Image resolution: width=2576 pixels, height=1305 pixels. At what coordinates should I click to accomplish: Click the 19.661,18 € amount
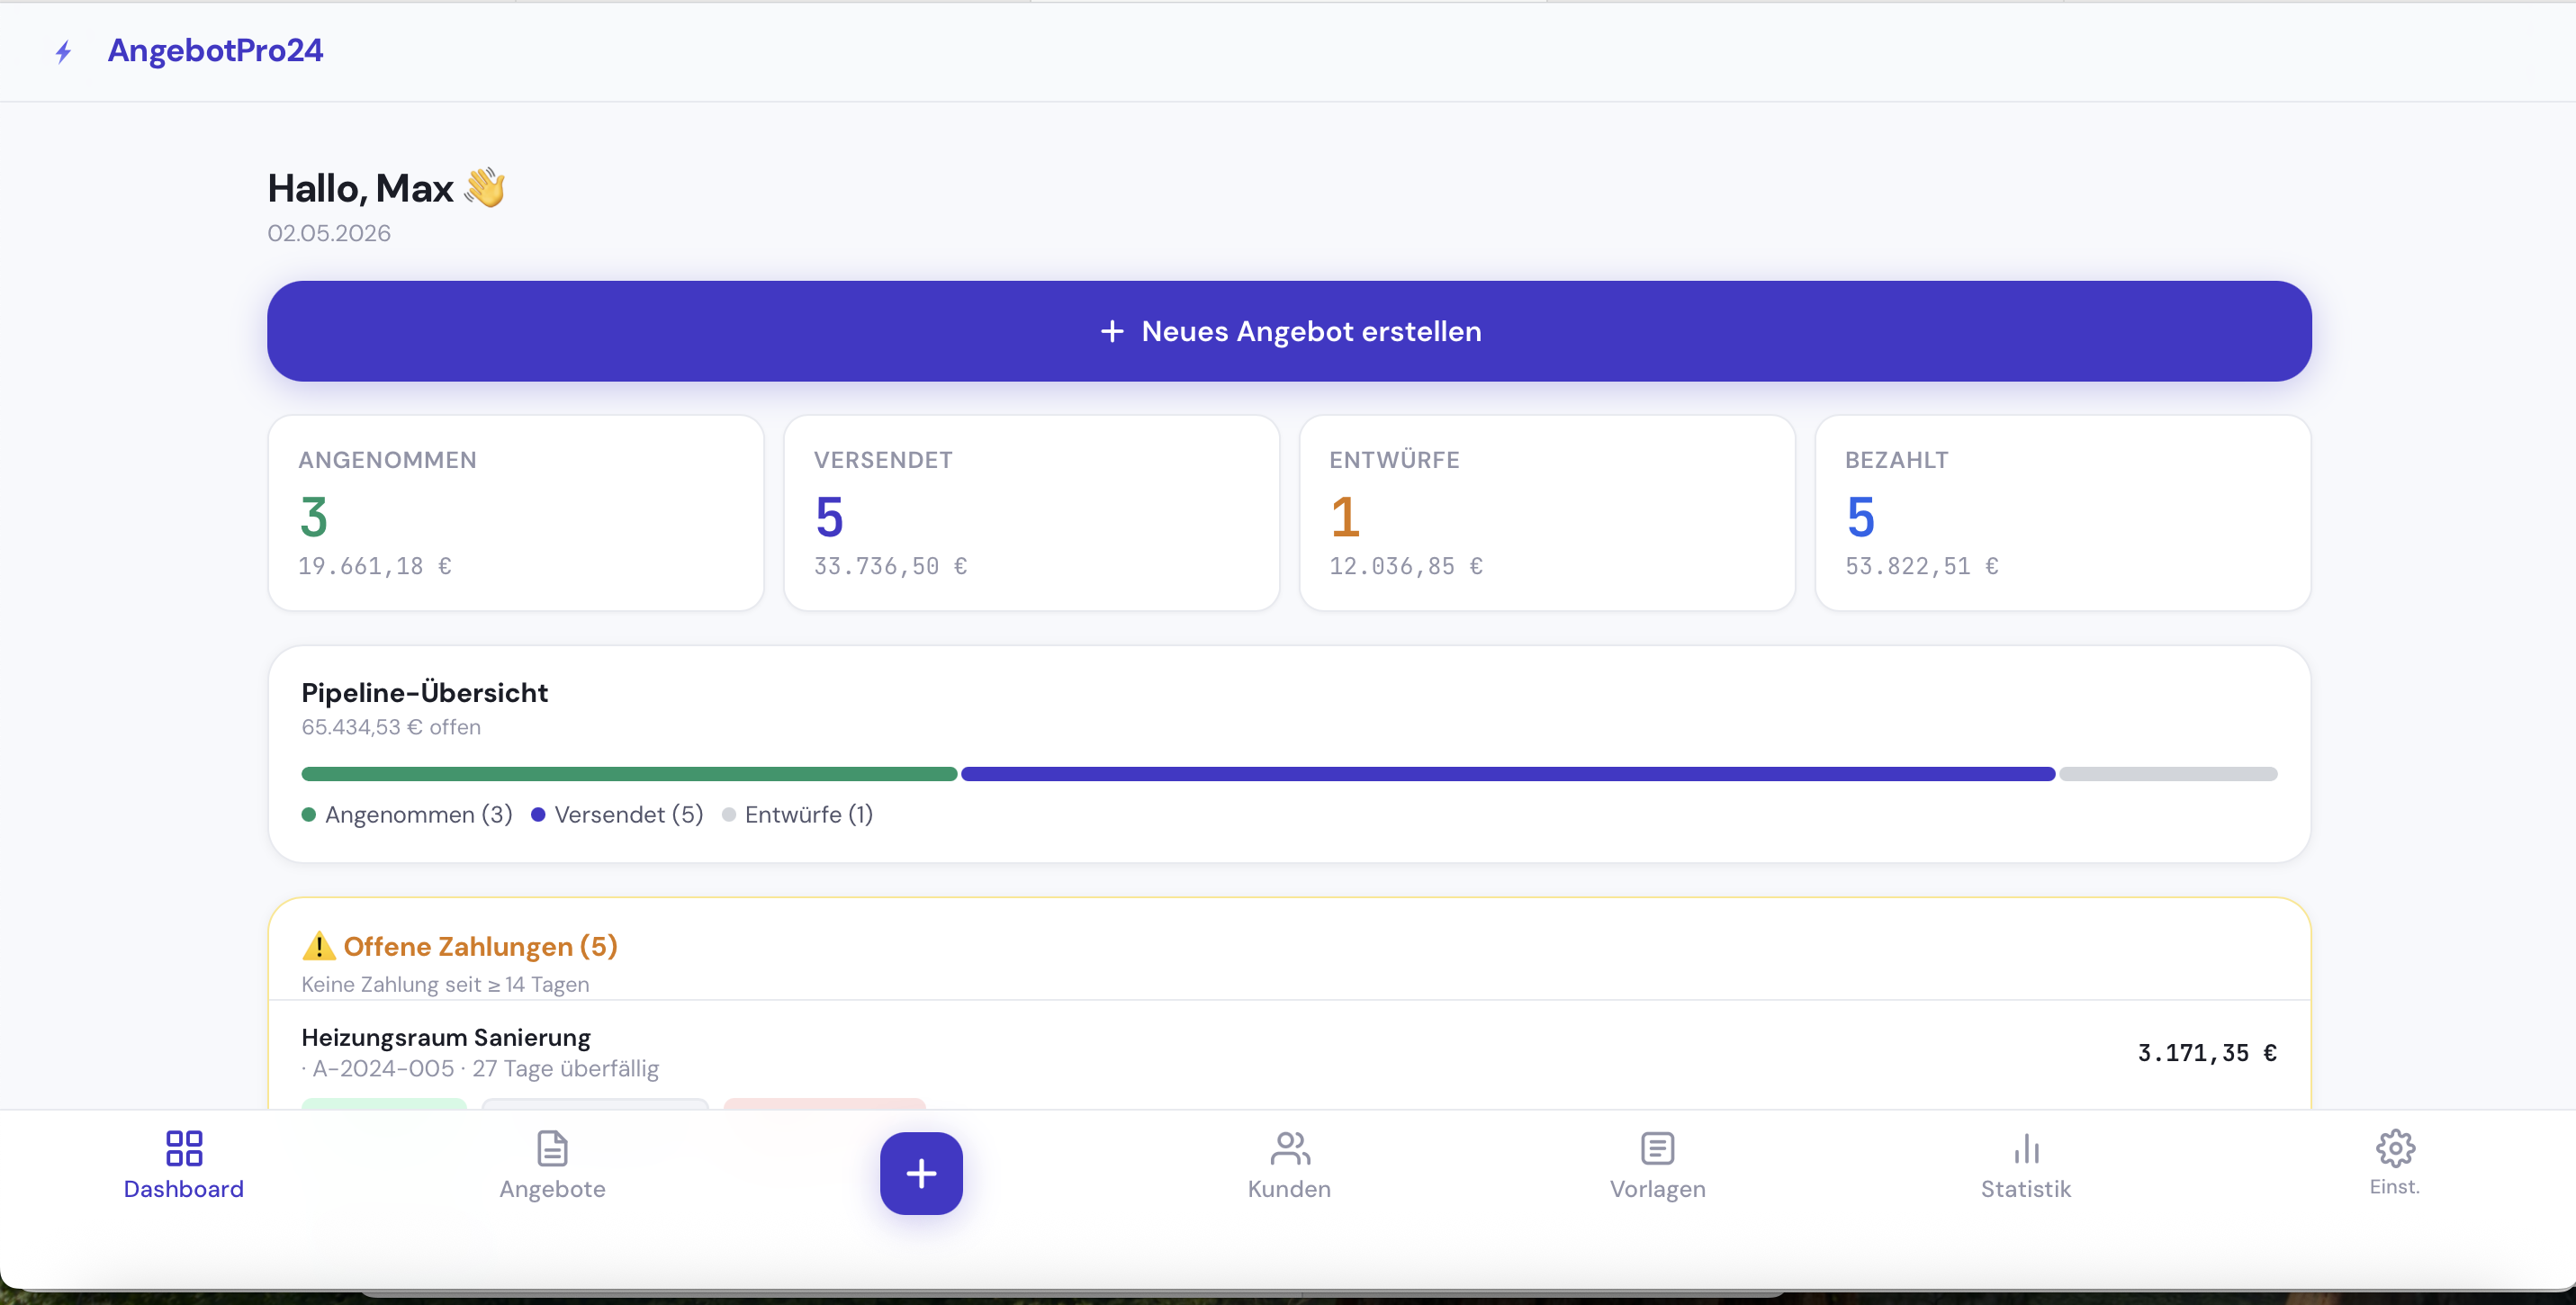(375, 566)
